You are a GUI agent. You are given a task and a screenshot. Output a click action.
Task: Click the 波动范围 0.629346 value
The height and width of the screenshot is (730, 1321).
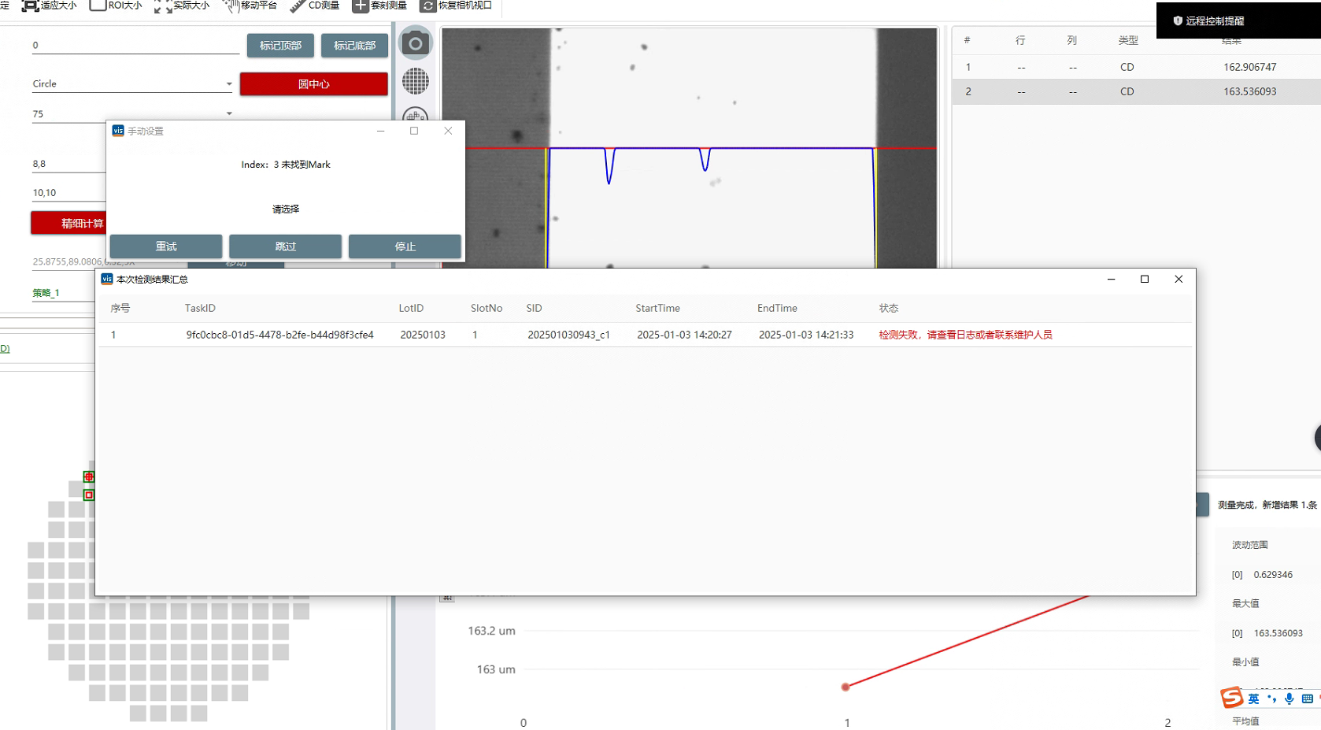tap(1273, 575)
